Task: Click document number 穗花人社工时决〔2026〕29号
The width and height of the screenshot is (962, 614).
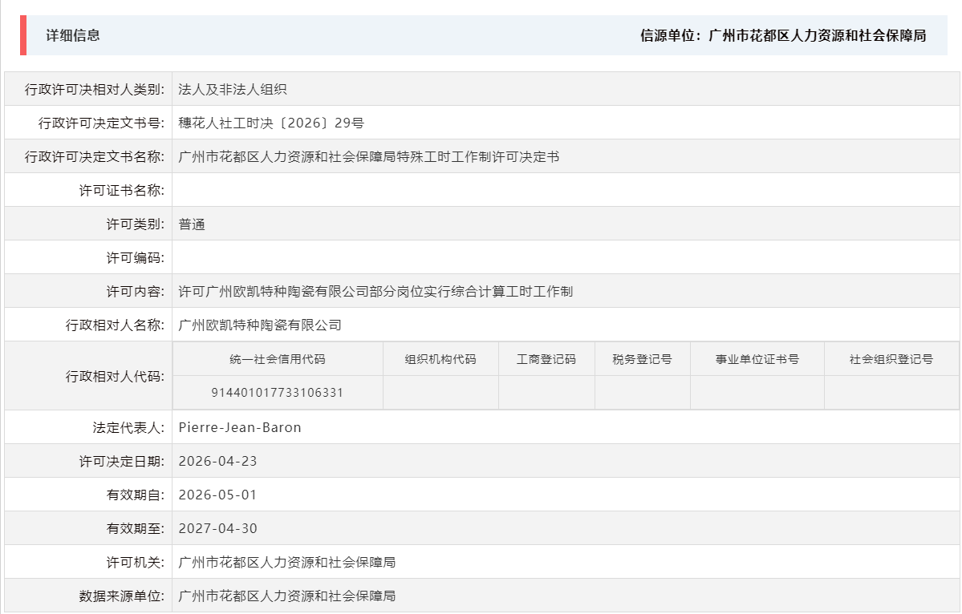Action: pos(271,123)
